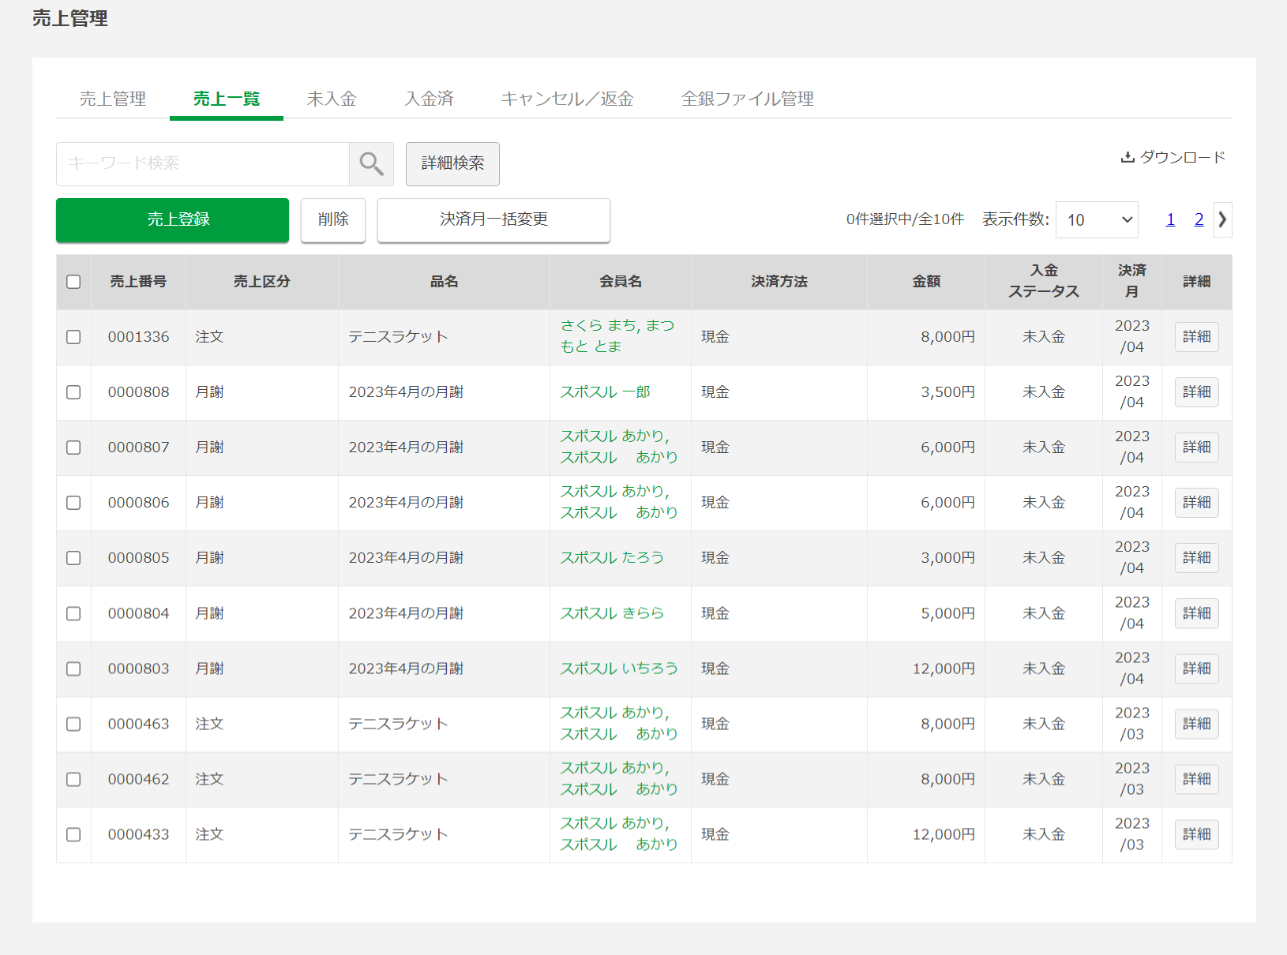The height and width of the screenshot is (955, 1287).
Task: Click into the キーワード検索 input field
Action: pos(203,163)
